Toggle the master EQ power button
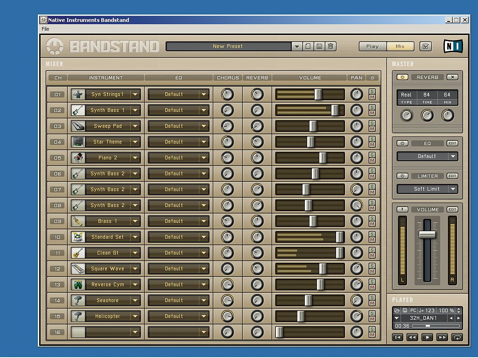 point(402,144)
